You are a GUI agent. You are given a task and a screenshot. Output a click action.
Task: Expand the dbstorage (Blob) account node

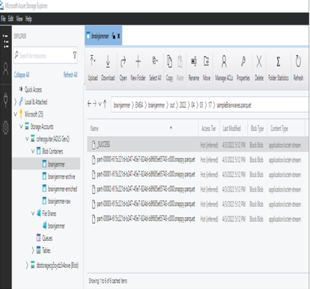(x=27, y=265)
